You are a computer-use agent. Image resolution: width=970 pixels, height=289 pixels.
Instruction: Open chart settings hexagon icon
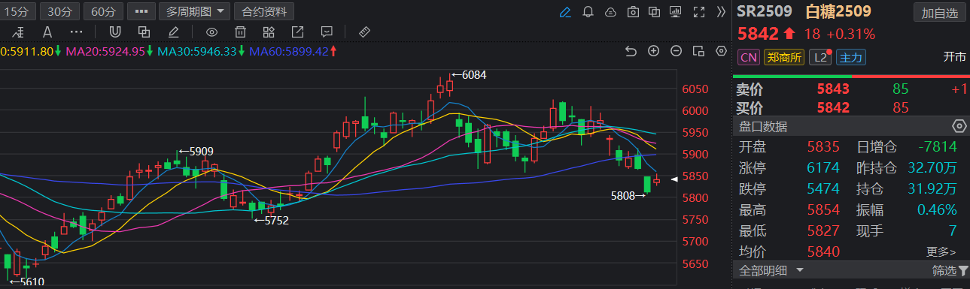(x=722, y=51)
